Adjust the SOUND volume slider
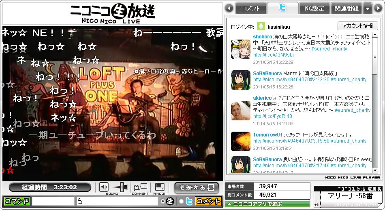 point(121,187)
